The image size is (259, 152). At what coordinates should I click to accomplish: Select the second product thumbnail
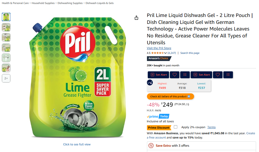[6, 27]
